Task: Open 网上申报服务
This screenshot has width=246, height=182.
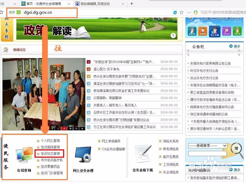Action: point(112,141)
